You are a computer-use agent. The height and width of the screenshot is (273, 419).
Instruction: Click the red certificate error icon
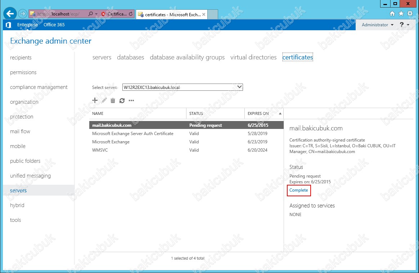pos(103,14)
